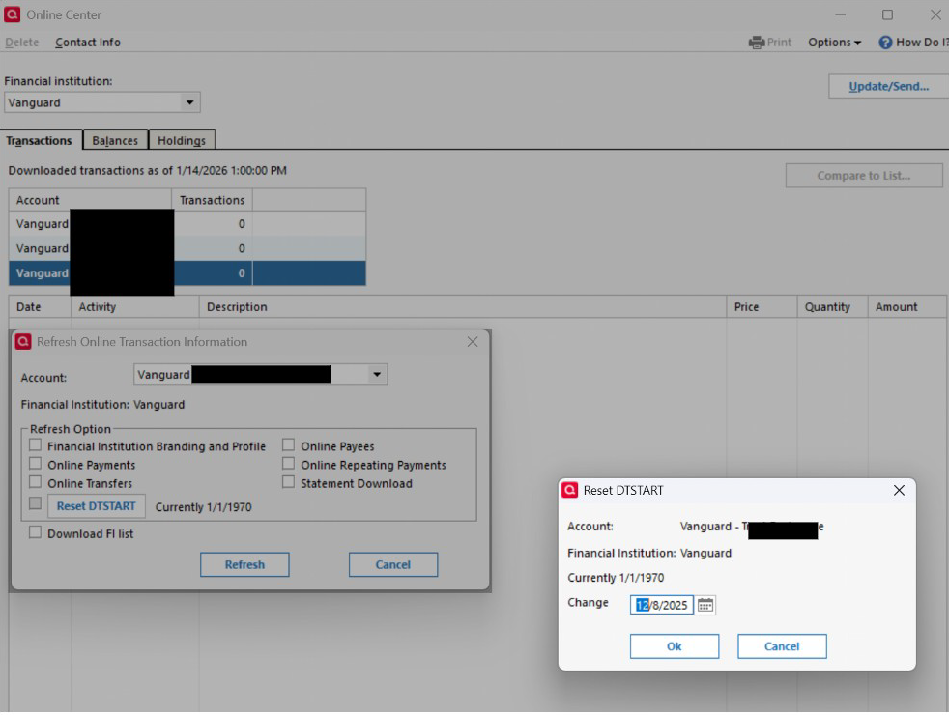Close the Refresh Online Transaction Information dialog
The image size is (949, 715).
[473, 342]
